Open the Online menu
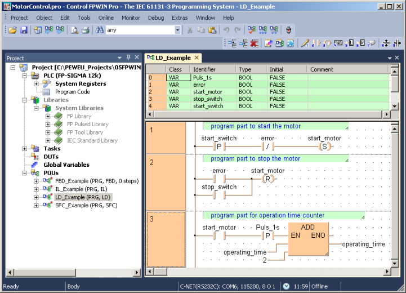This screenshot has width=406, height=293. coord(106,18)
